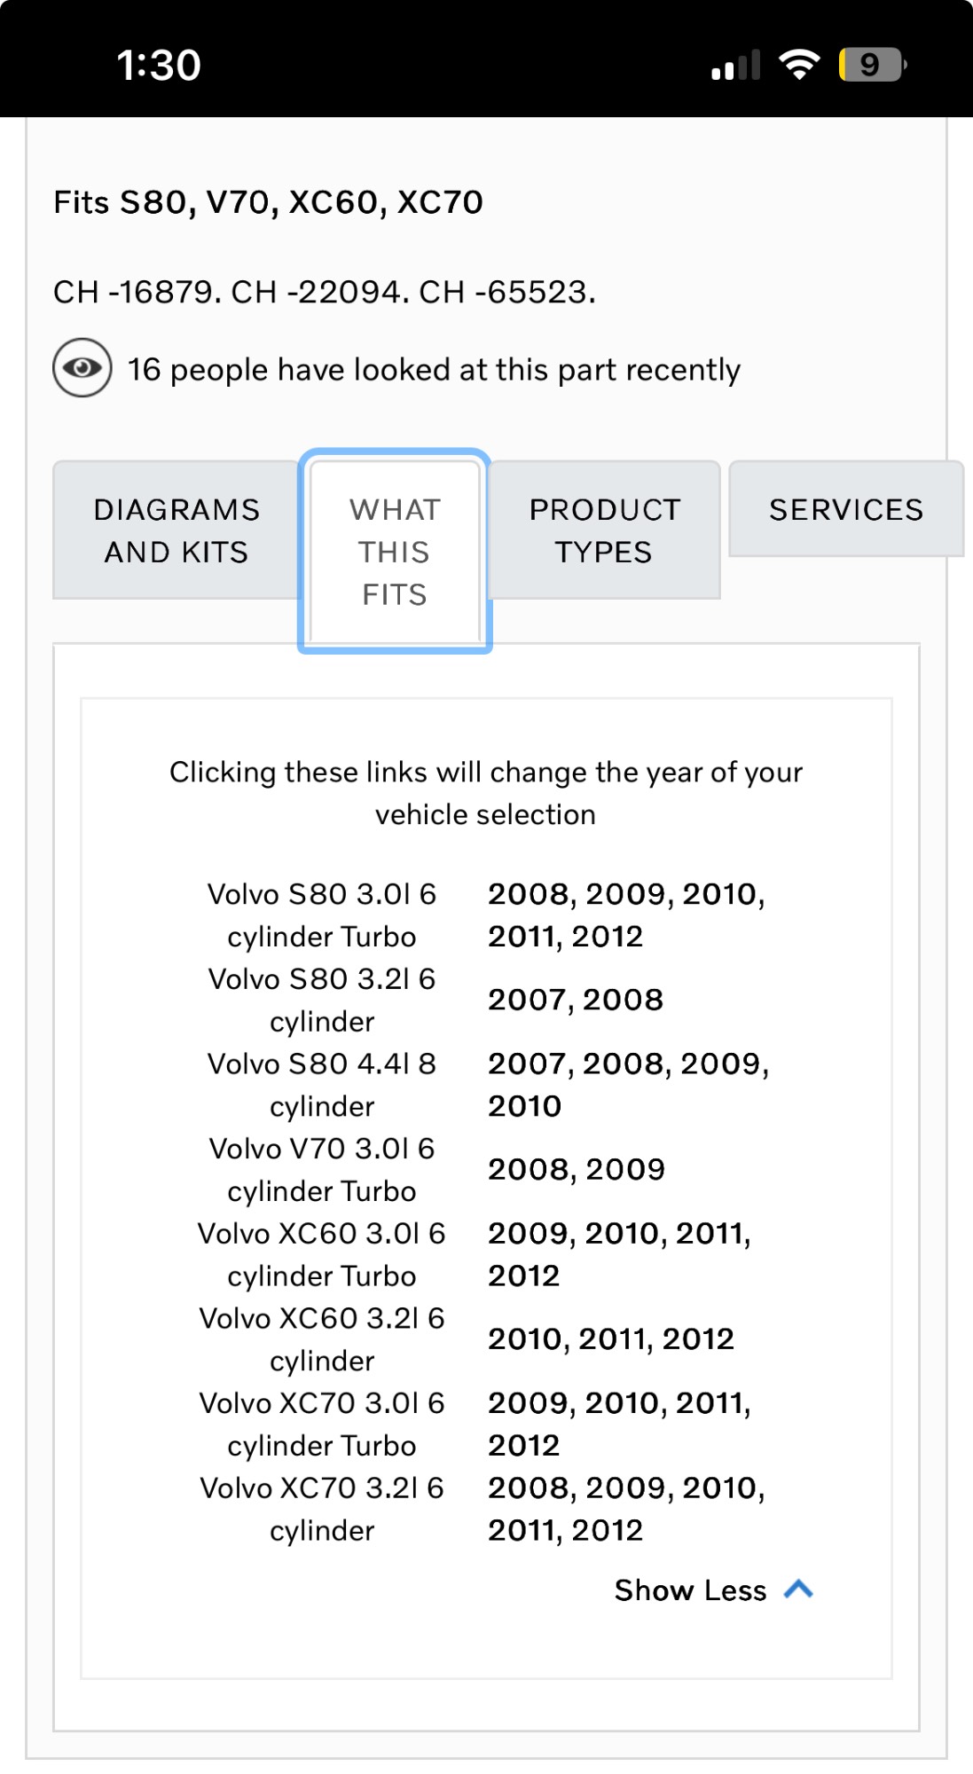The image size is (973, 1774).
Task: Choose 2010, 2011, 2012 for XC60 3.2l
Action: pyautogui.click(x=611, y=1338)
